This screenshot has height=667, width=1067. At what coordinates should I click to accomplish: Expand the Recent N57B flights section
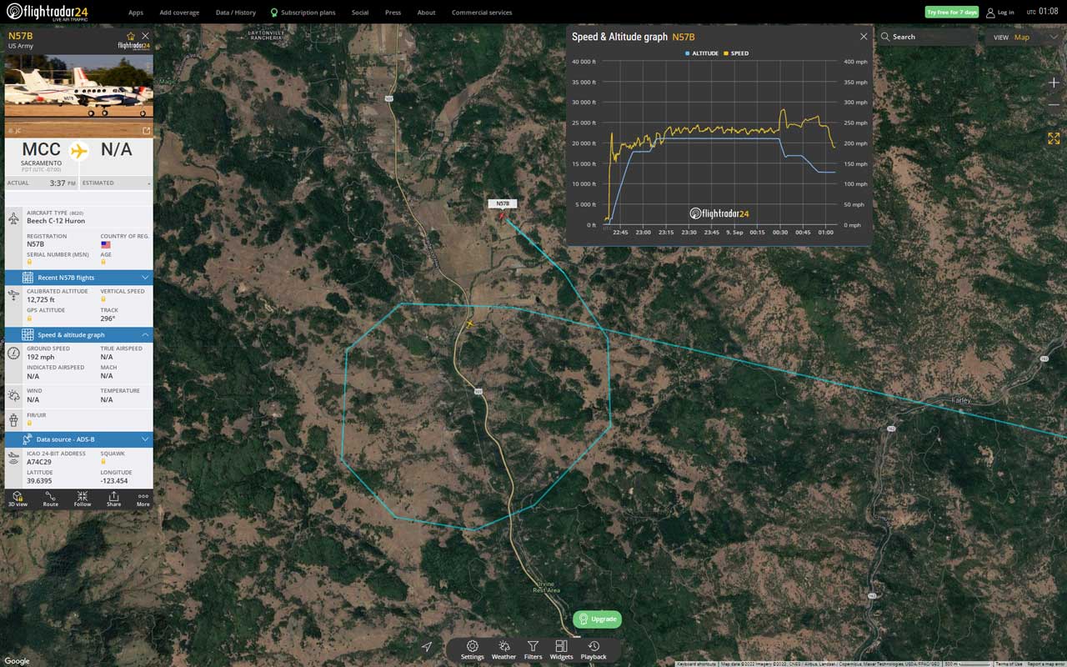pos(79,277)
